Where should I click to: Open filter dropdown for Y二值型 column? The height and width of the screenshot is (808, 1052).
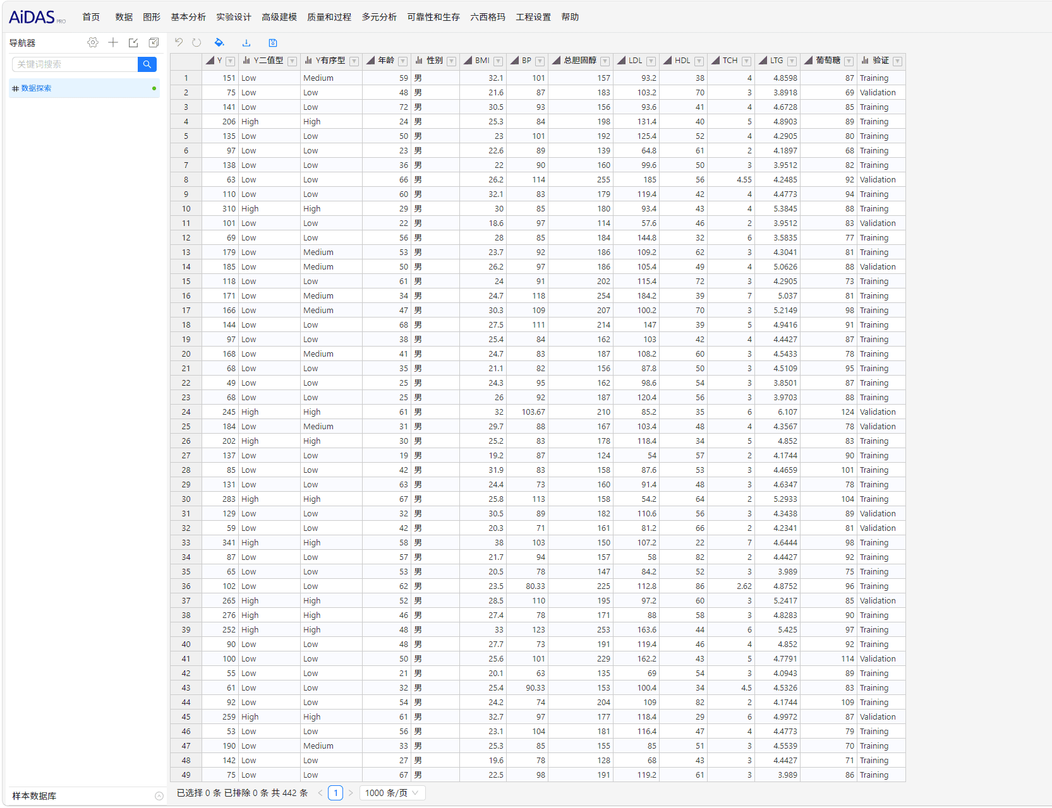(292, 61)
